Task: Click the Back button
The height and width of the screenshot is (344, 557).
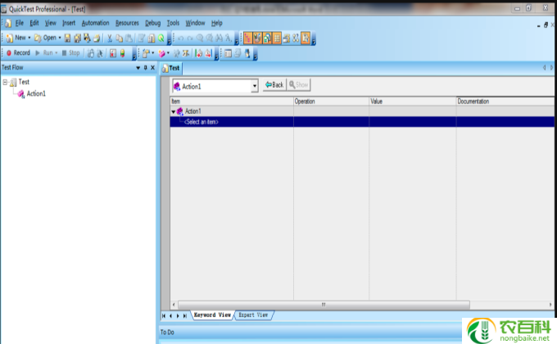Action: (x=274, y=85)
